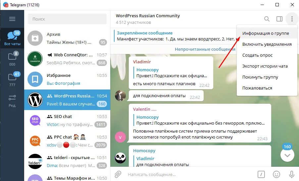Open the '000' chat folder

tap(12, 59)
